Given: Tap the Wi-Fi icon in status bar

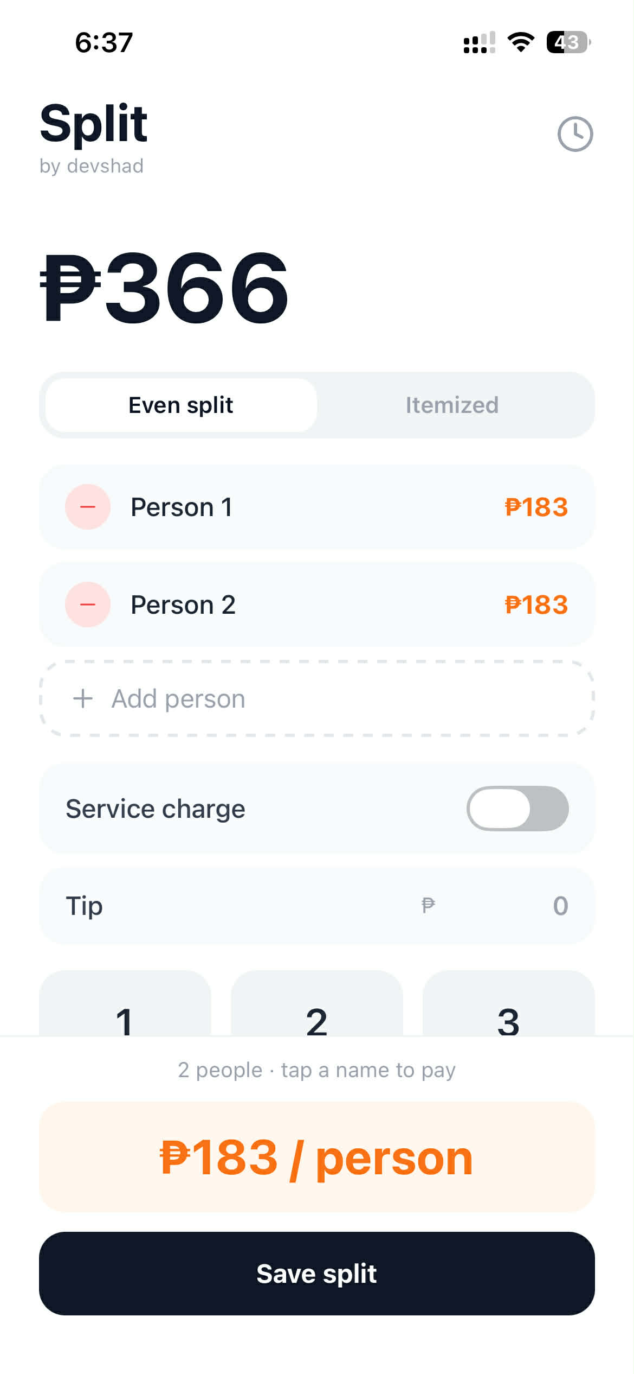Looking at the screenshot, I should click(x=521, y=42).
